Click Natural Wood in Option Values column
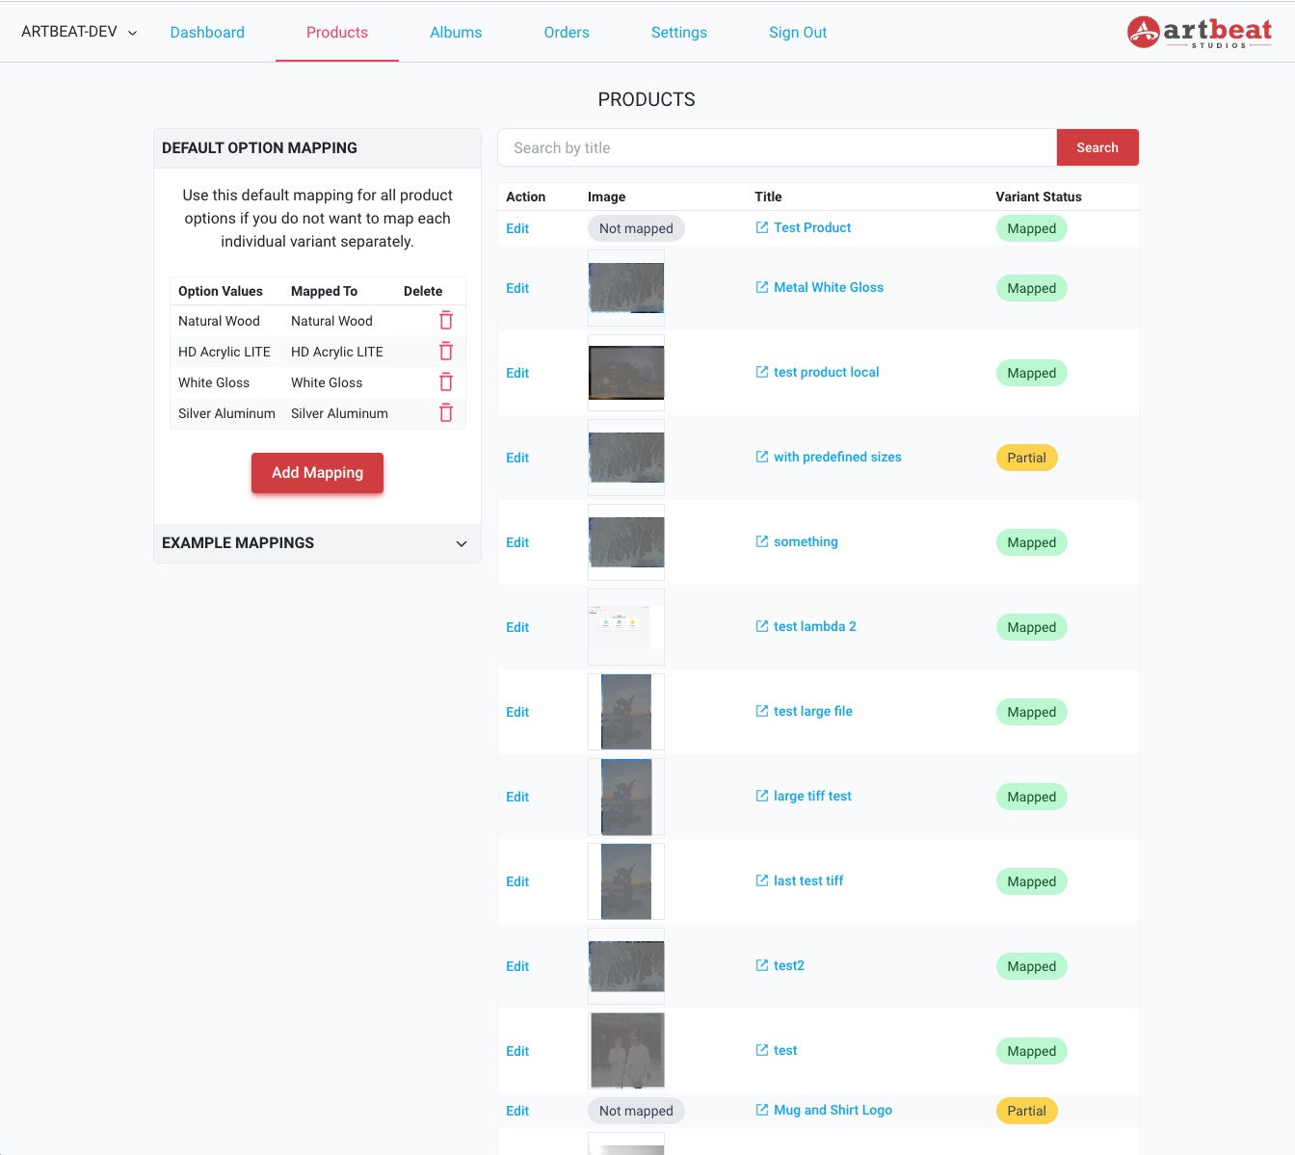 (x=219, y=321)
